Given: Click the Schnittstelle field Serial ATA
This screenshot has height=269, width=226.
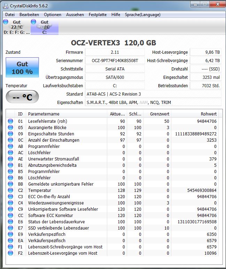Looking at the screenshot, I should 115,69.
